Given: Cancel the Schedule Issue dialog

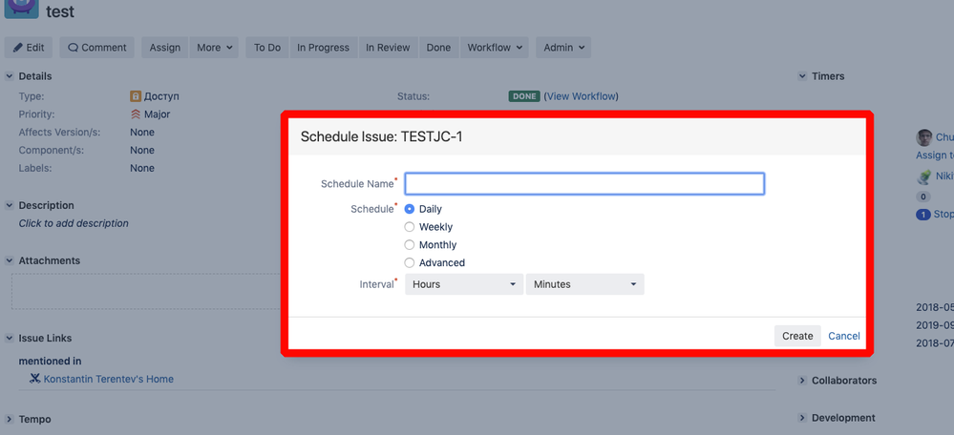Looking at the screenshot, I should (844, 336).
